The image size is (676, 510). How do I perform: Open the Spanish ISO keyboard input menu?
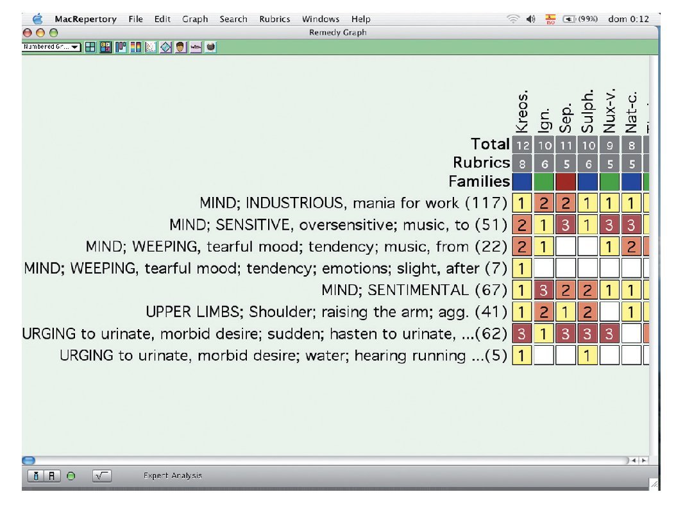pos(550,19)
